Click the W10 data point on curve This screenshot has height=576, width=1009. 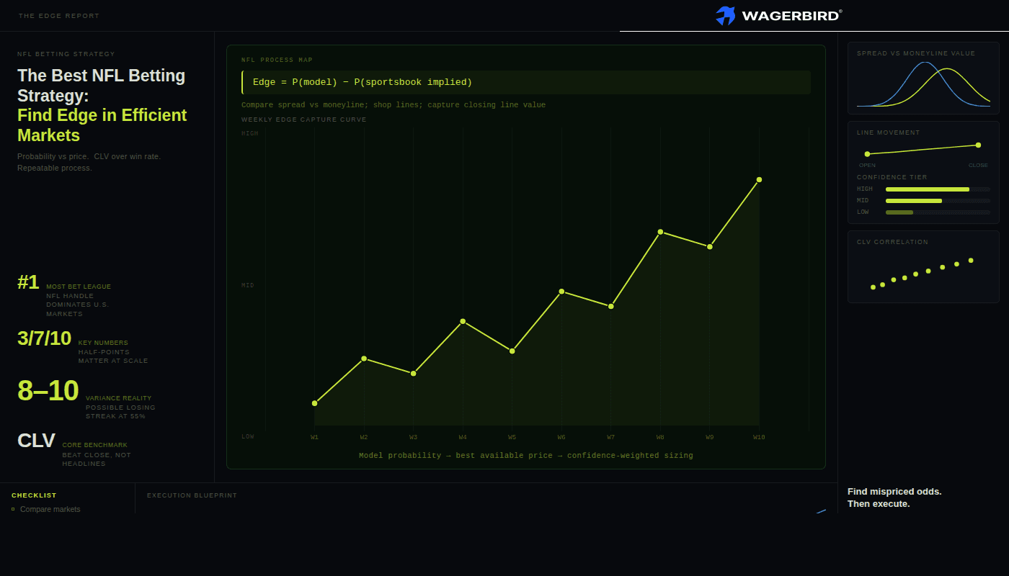tap(759, 179)
